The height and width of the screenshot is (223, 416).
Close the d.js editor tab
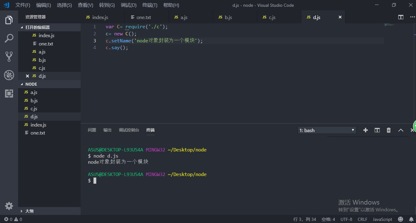click(340, 17)
